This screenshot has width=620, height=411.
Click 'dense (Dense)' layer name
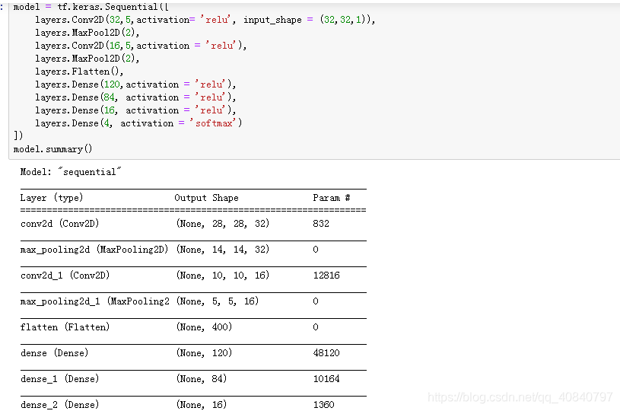tap(54, 353)
